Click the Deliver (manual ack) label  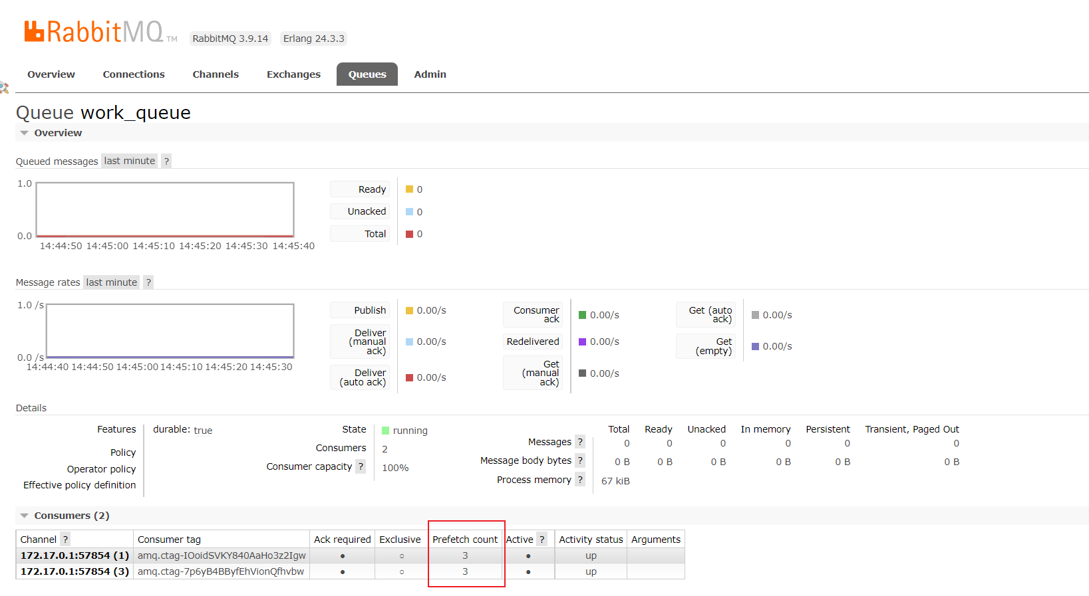pyautogui.click(x=361, y=342)
